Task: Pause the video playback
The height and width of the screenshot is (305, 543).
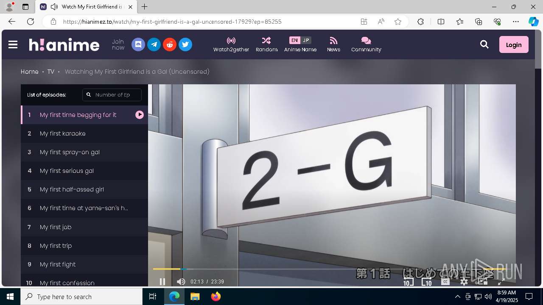Action: pyautogui.click(x=162, y=282)
